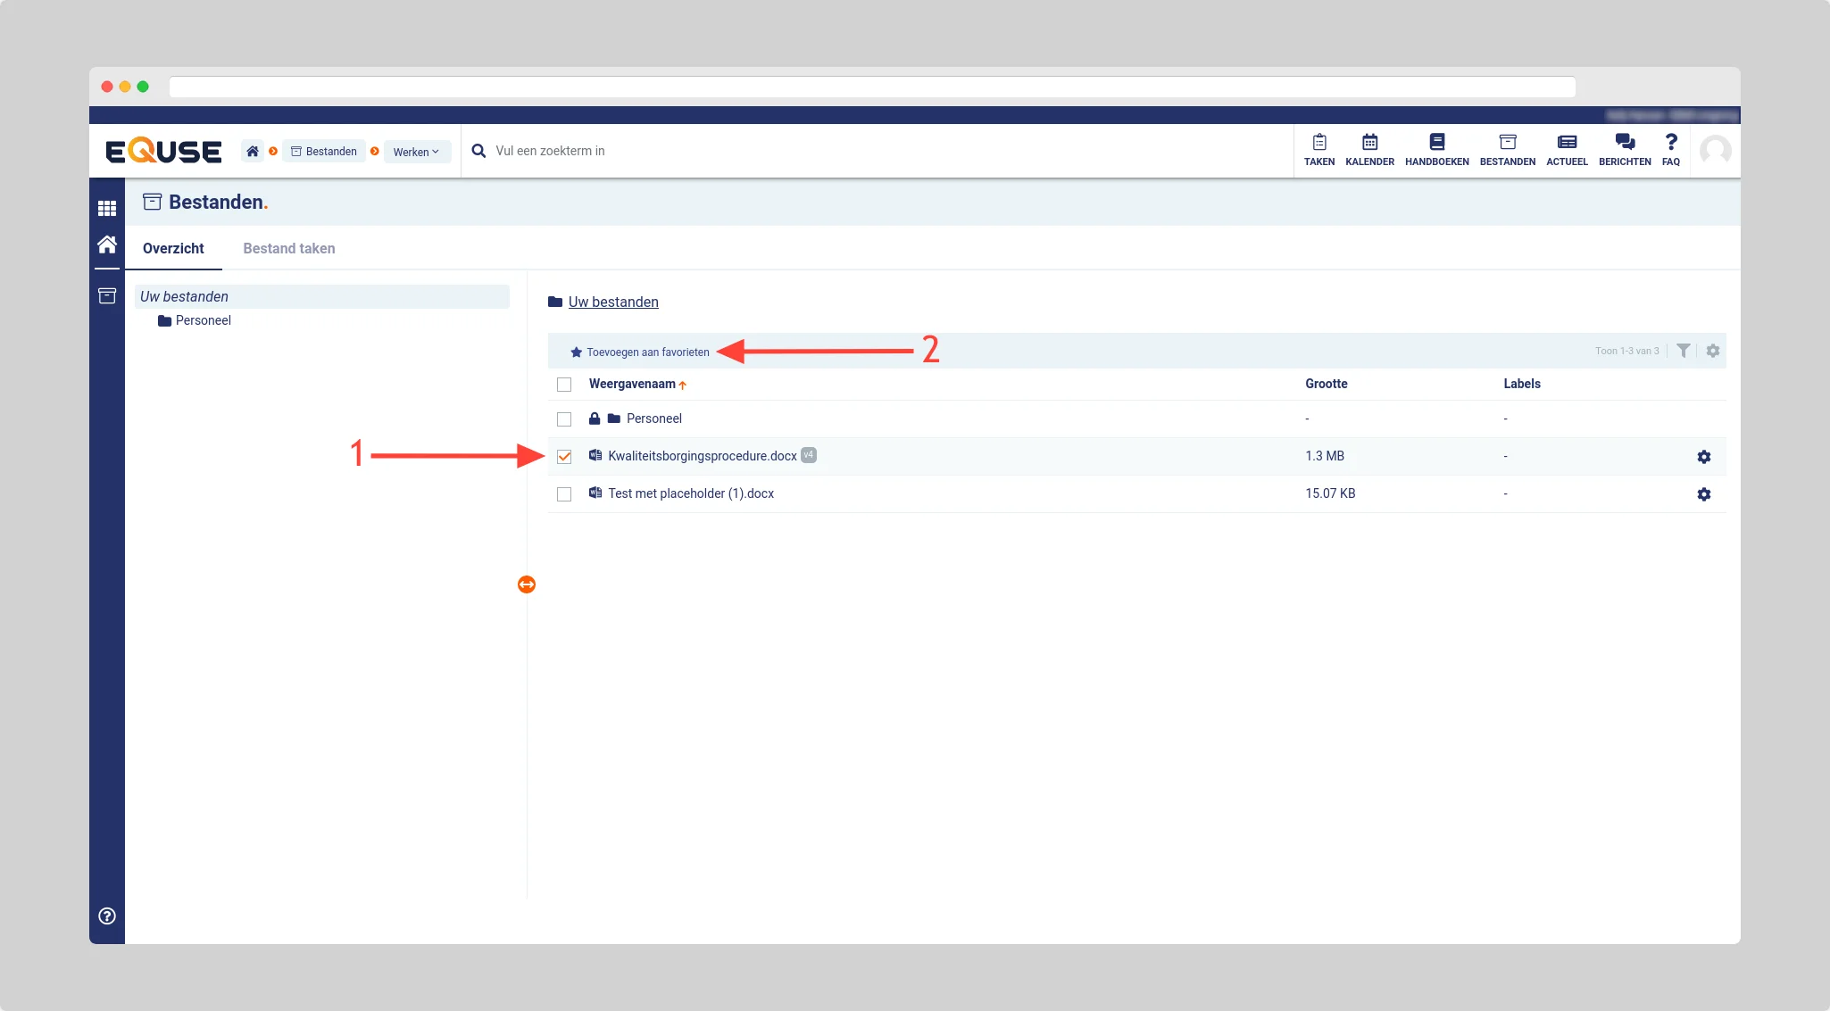Expand the Personeel folder in tree
Image resolution: width=1830 pixels, height=1011 pixels.
coord(203,320)
